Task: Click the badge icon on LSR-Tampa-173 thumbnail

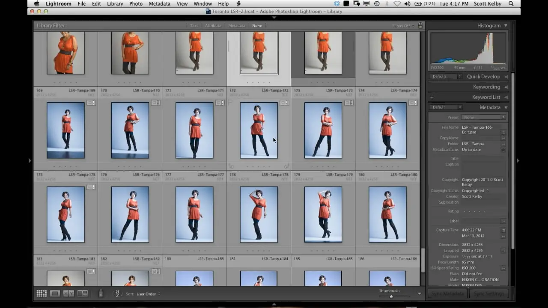Action: click(x=349, y=103)
